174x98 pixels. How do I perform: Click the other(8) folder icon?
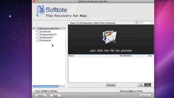41,32
